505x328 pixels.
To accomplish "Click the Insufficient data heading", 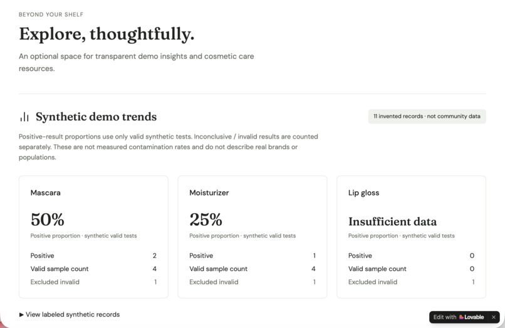I will pyautogui.click(x=392, y=221).
